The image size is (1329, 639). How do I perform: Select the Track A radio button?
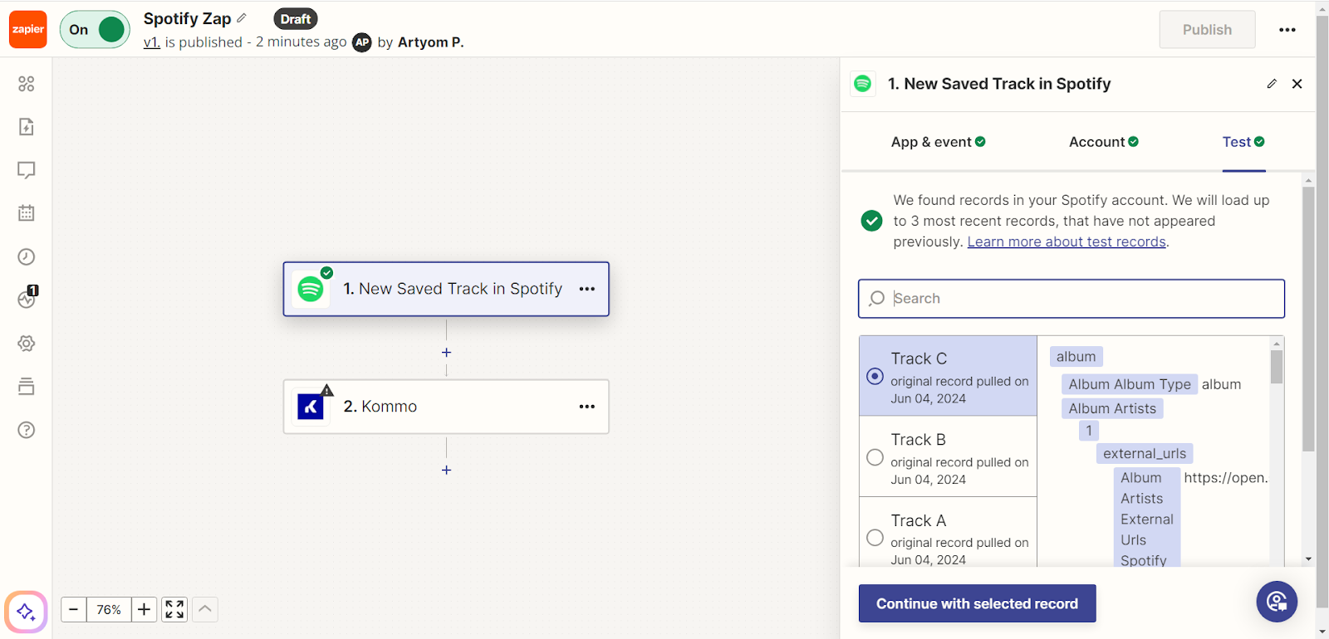point(875,538)
